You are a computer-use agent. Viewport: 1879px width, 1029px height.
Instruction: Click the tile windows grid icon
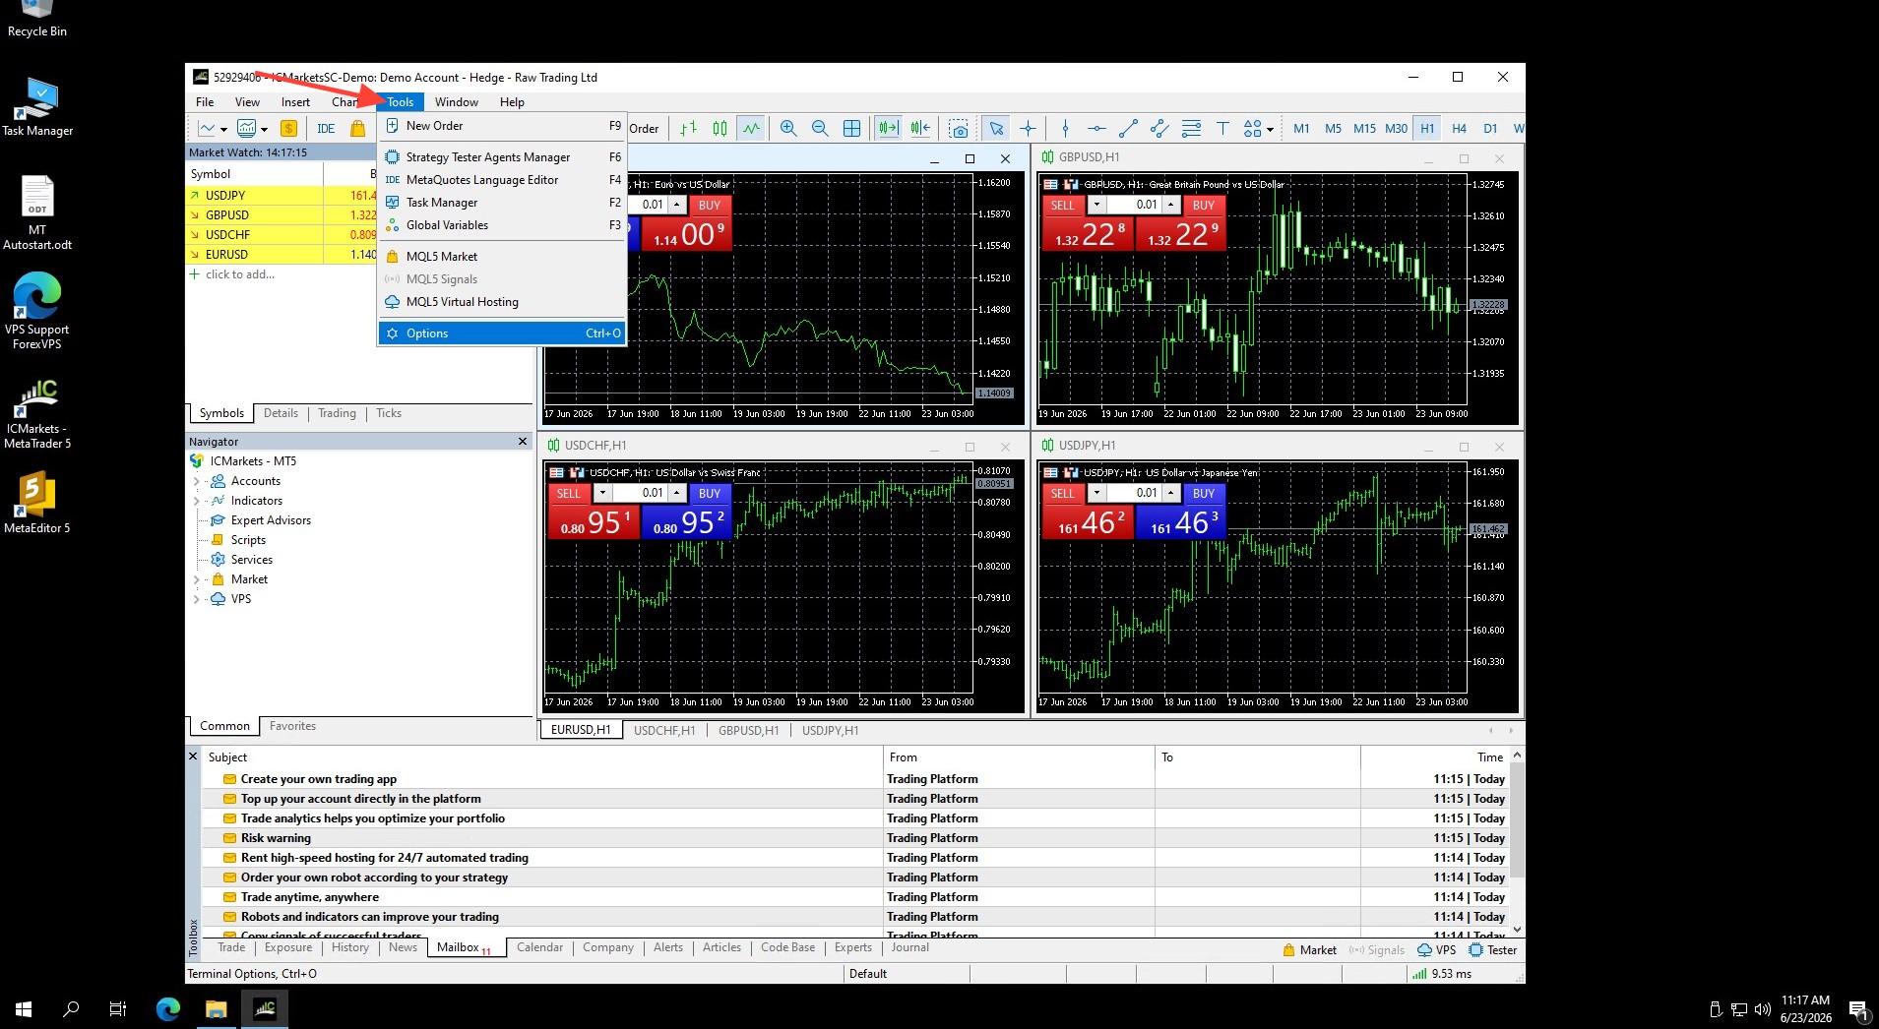point(852,129)
